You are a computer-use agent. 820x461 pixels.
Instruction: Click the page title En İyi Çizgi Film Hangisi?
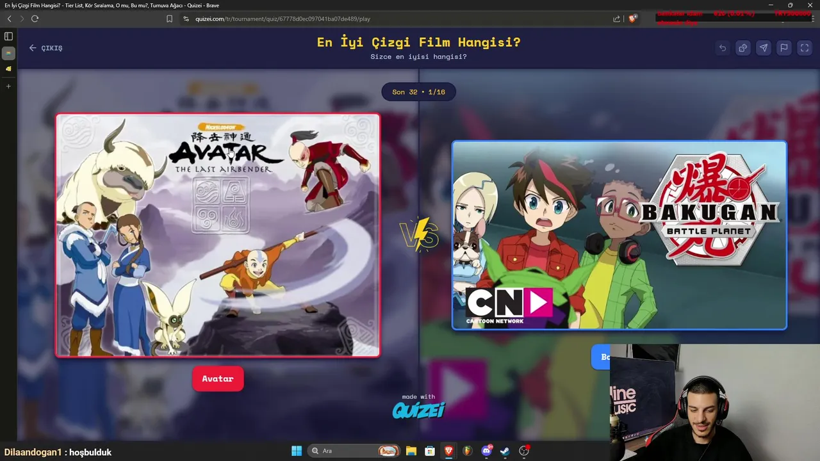(x=418, y=42)
